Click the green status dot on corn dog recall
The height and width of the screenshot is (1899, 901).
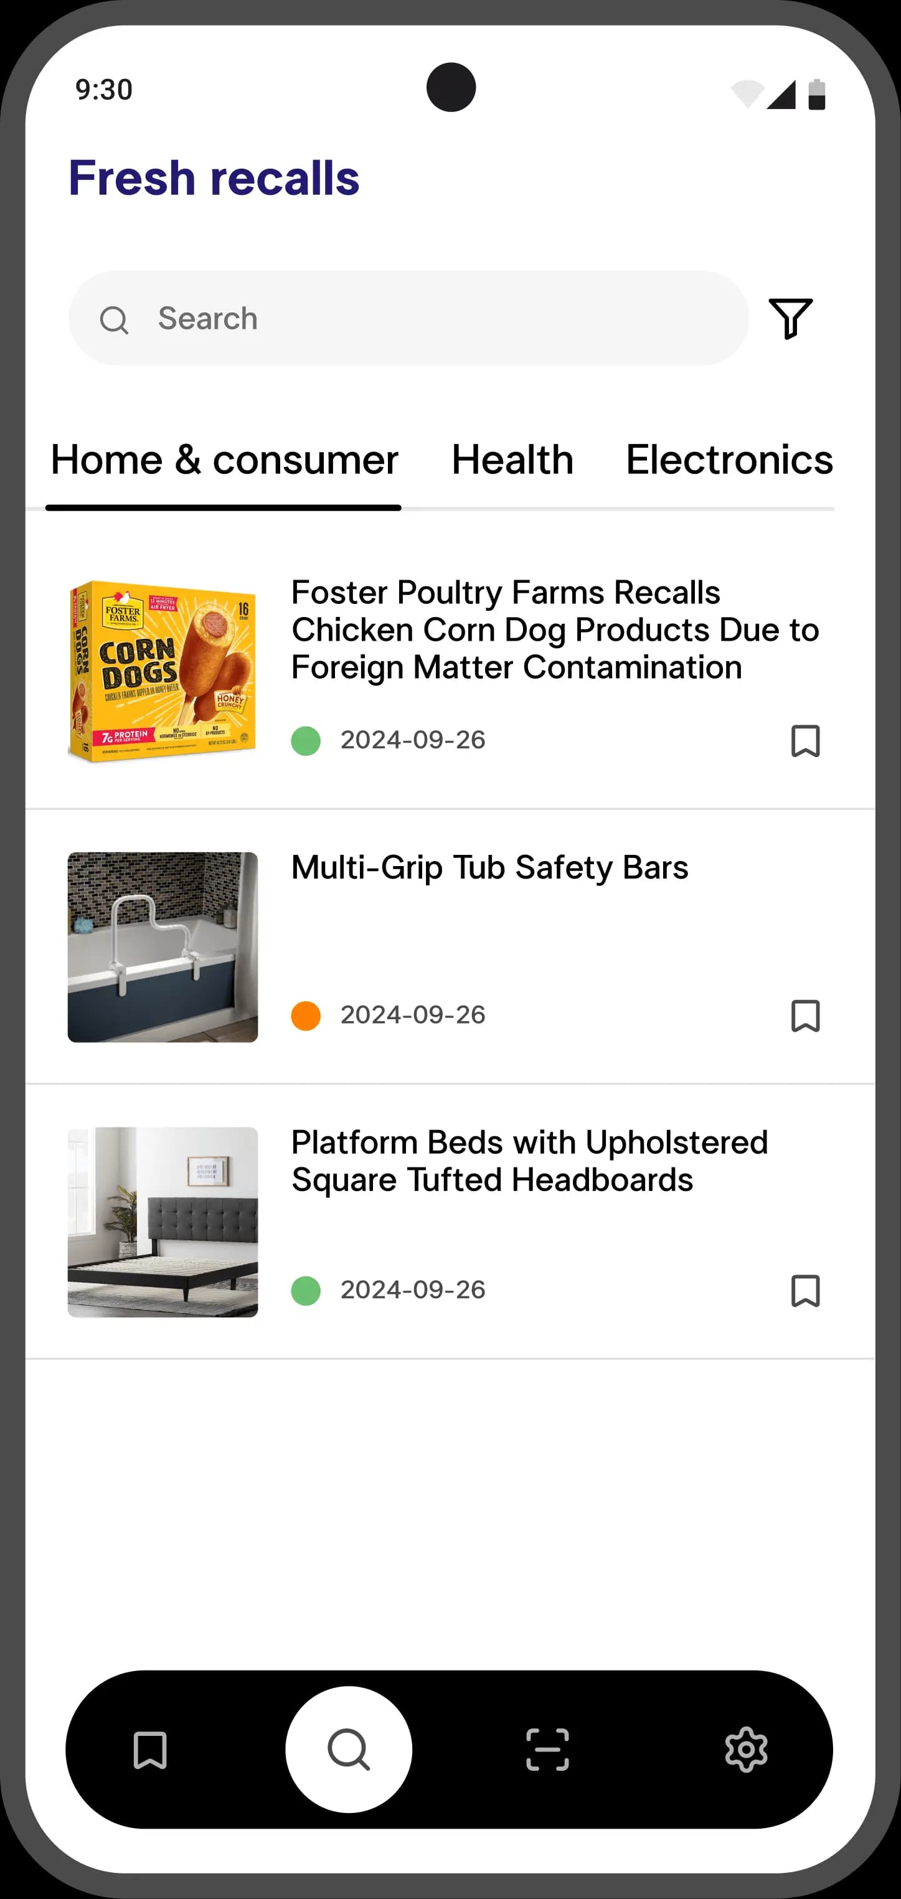[x=306, y=741]
